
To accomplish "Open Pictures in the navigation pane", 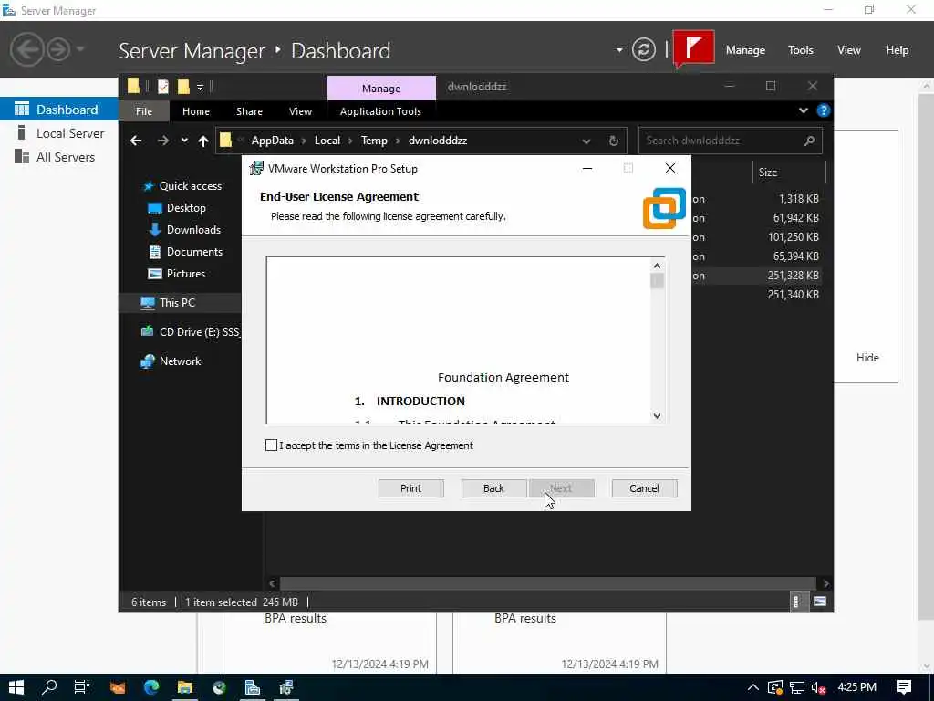I will (x=186, y=274).
